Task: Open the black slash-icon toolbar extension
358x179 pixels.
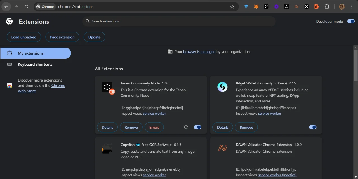Action: point(266,7)
